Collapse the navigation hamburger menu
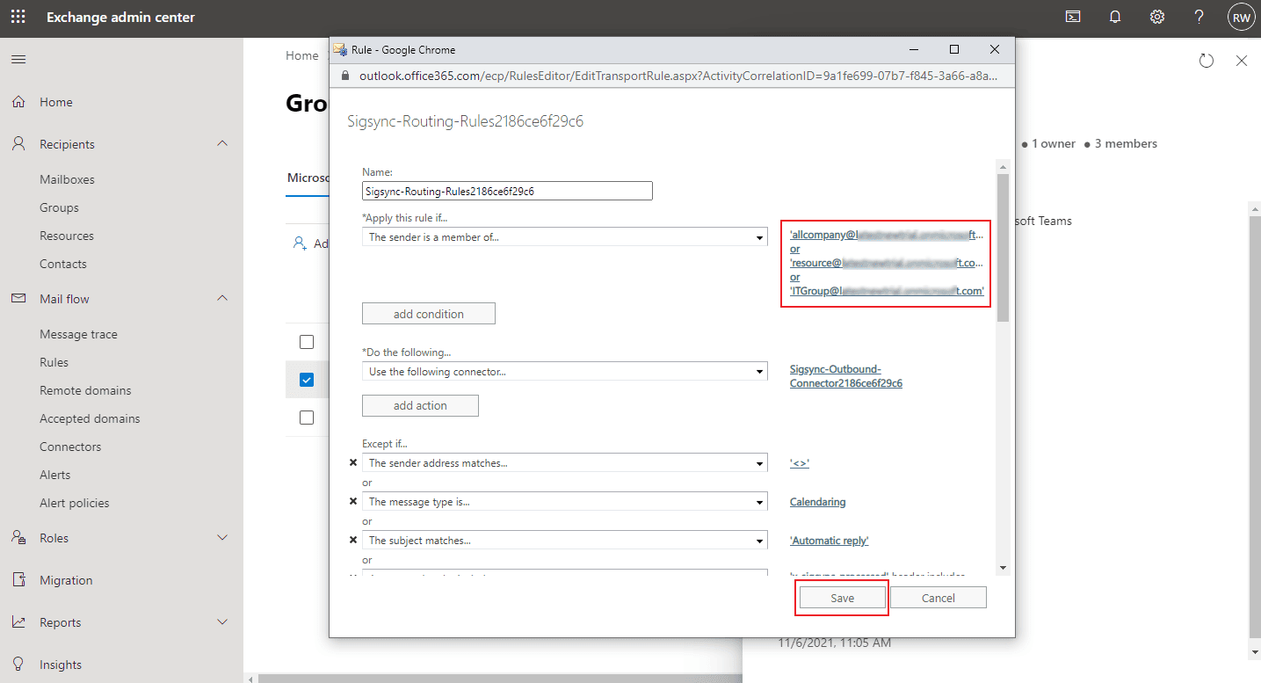 (18, 60)
